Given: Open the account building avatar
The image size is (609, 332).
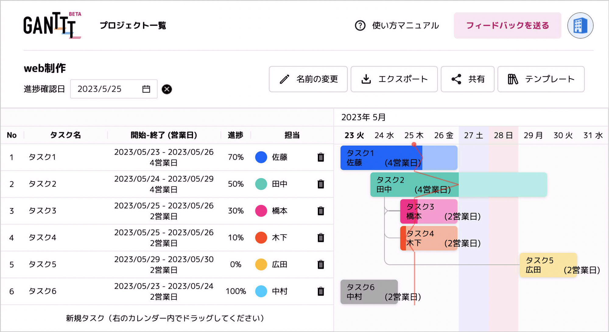Looking at the screenshot, I should 580,26.
